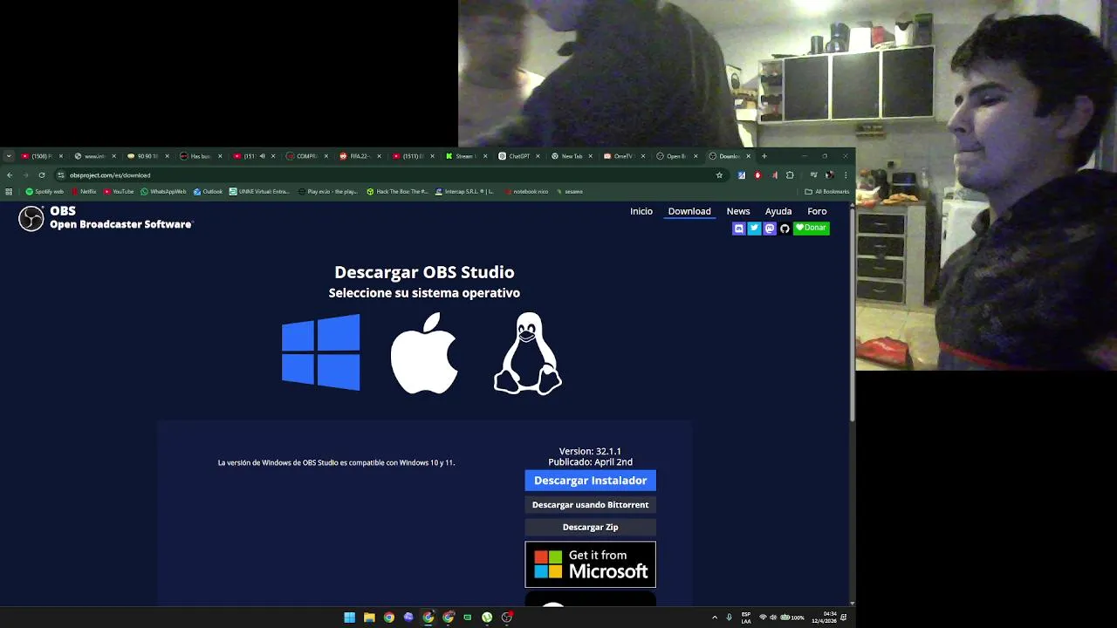This screenshot has width=1117, height=628.
Task: Open the WhatsAppWeb bookmark
Action: pos(163,192)
